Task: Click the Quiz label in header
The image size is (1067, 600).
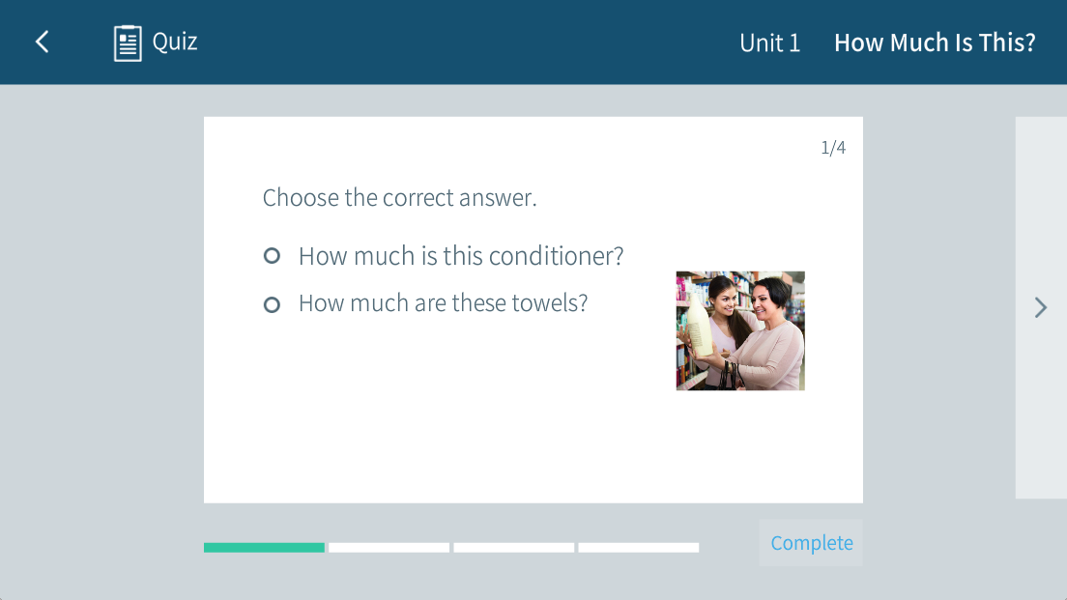Action: pos(175,42)
